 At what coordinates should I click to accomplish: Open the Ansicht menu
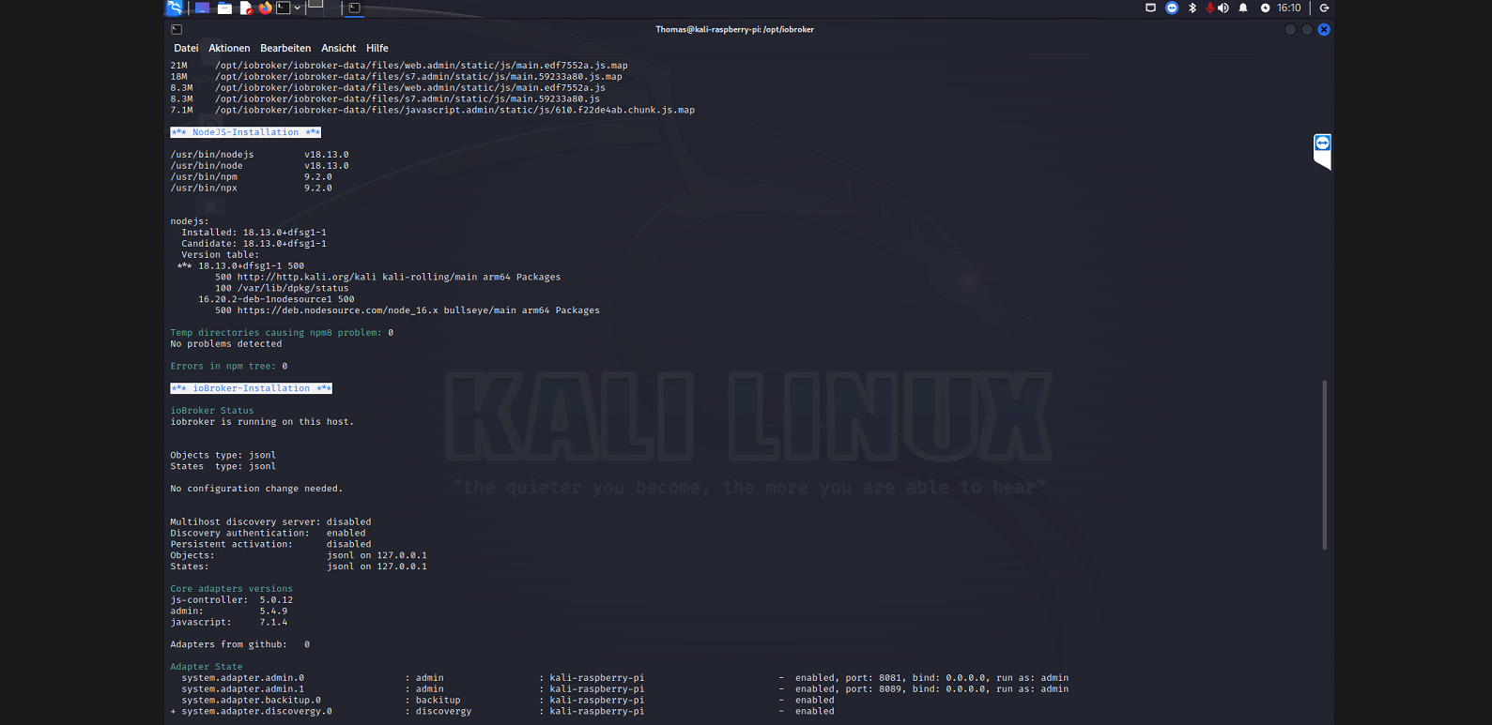(x=338, y=48)
